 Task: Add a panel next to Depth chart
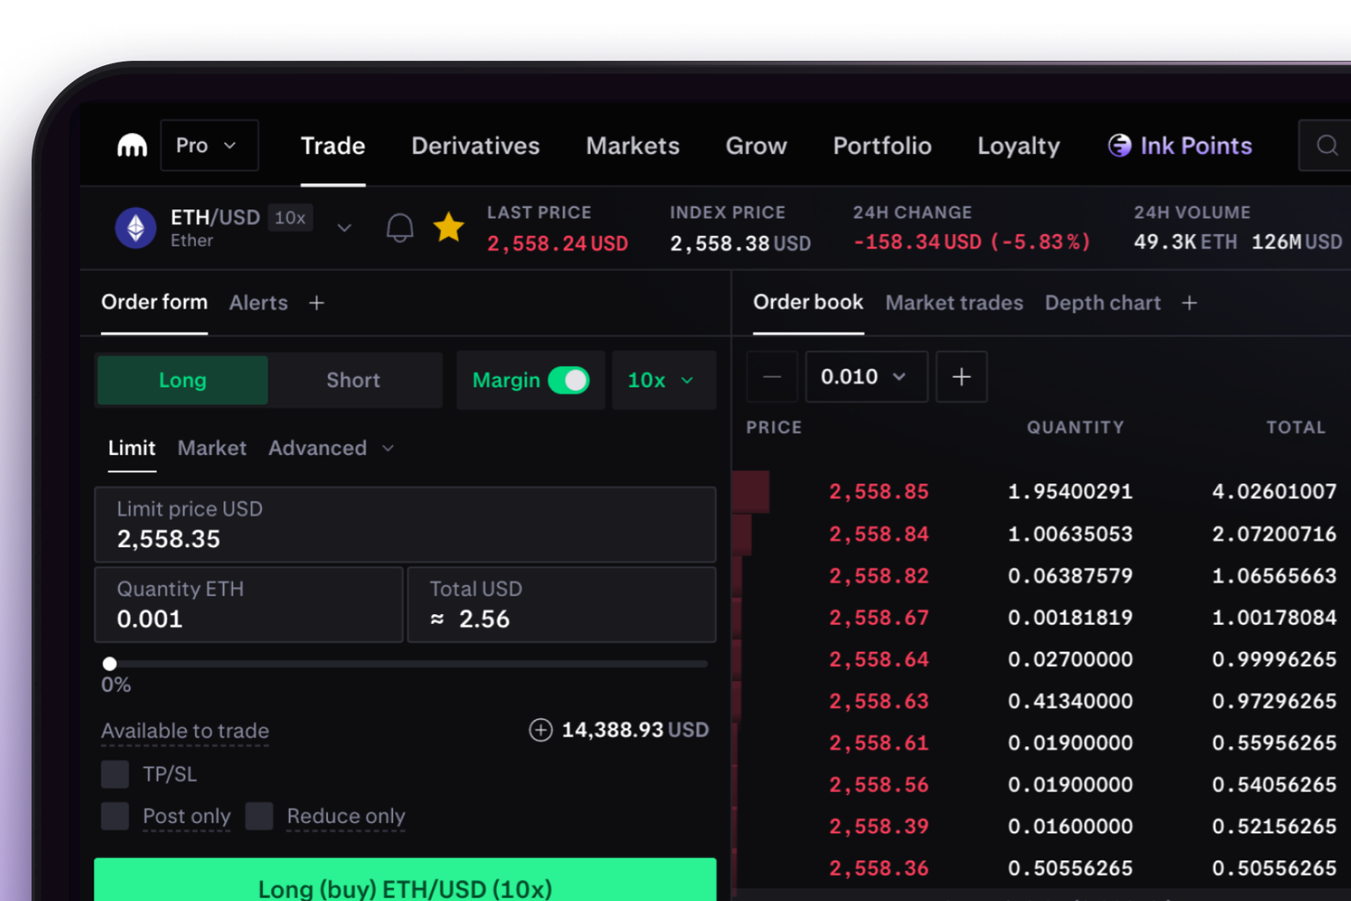click(1189, 303)
